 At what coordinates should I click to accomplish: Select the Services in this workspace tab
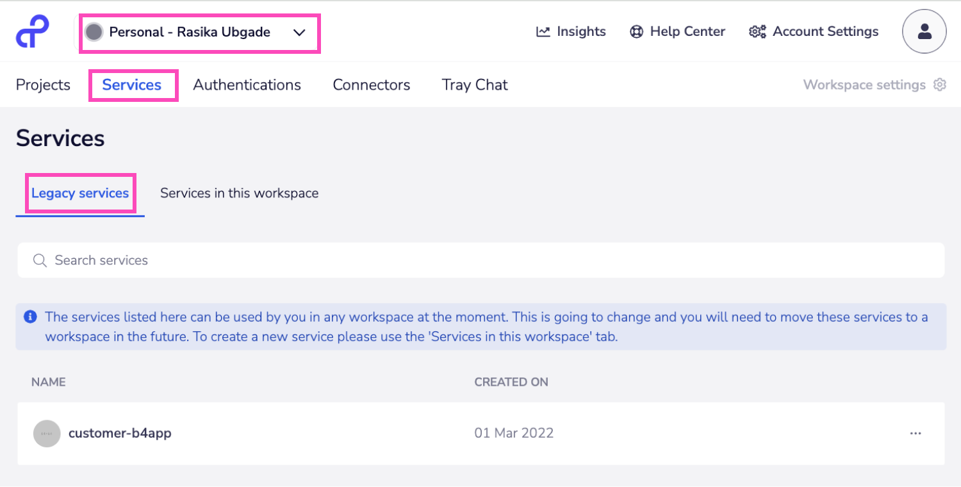pos(239,193)
